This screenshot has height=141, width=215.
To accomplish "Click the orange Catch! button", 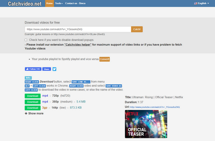I will point(137,29).
